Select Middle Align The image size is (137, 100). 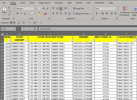(x=57, y=8)
